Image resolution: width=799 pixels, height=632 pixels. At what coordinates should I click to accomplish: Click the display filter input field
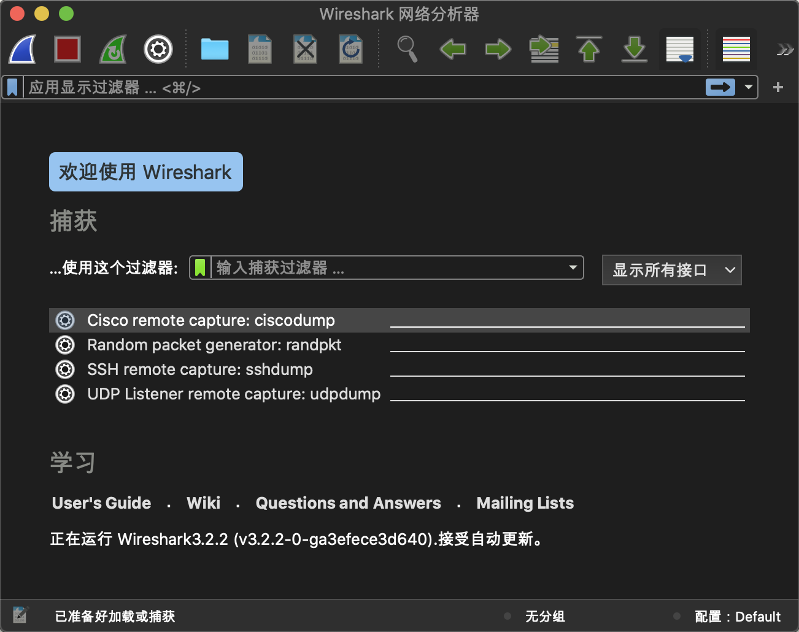[x=365, y=88]
